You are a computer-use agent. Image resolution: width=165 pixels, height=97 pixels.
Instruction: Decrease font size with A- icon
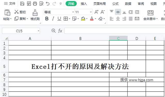[x=103, y=12]
